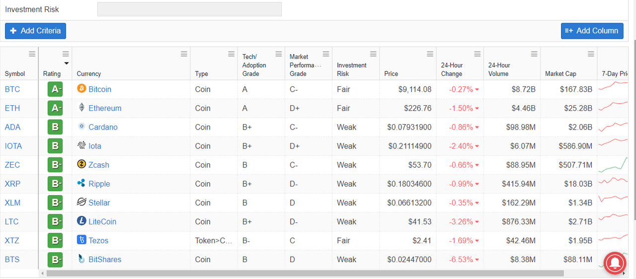Click the horizontal table scrollbar
Screen dimensions: 636x279
(x=305, y=273)
